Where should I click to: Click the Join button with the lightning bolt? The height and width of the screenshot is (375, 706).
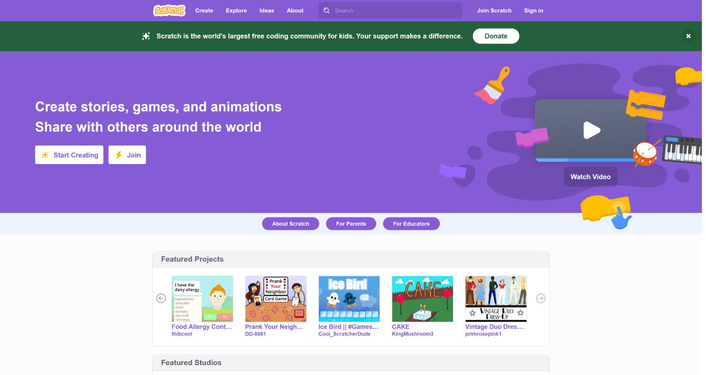point(127,155)
